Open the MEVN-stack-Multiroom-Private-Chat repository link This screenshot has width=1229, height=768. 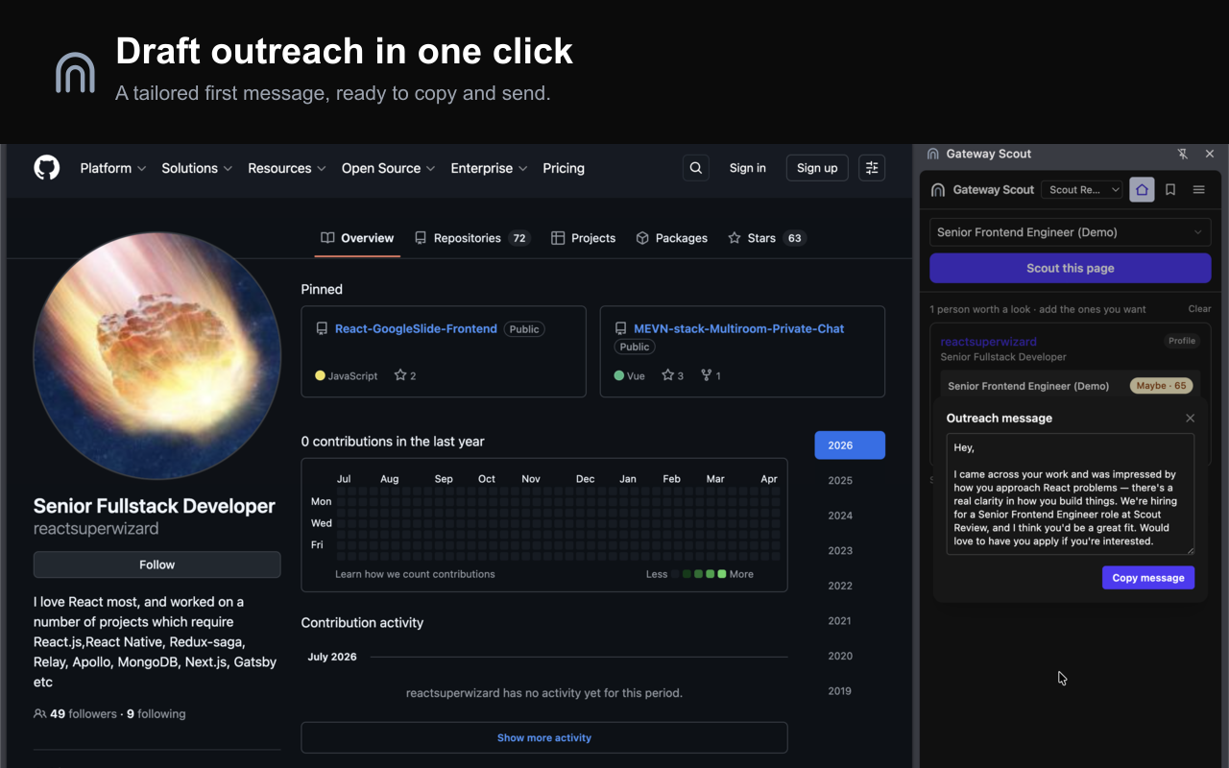pos(739,328)
